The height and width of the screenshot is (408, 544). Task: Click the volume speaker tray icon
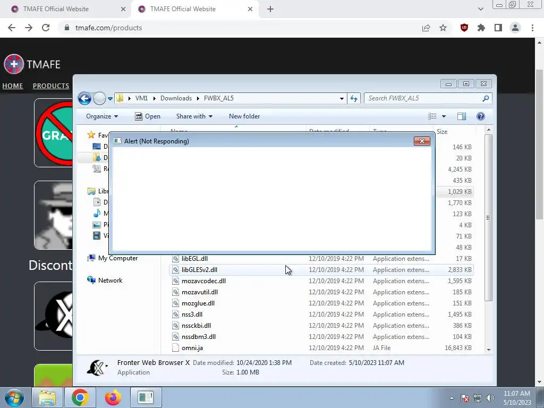490,398
